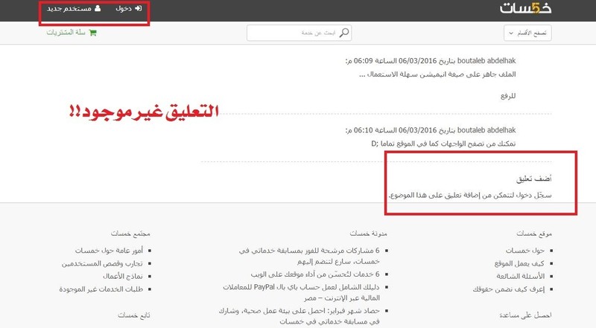Screen dimensions: 596x328
Task: Open the حصاد شهر فبراير blog post
Action: [x=299, y=316]
